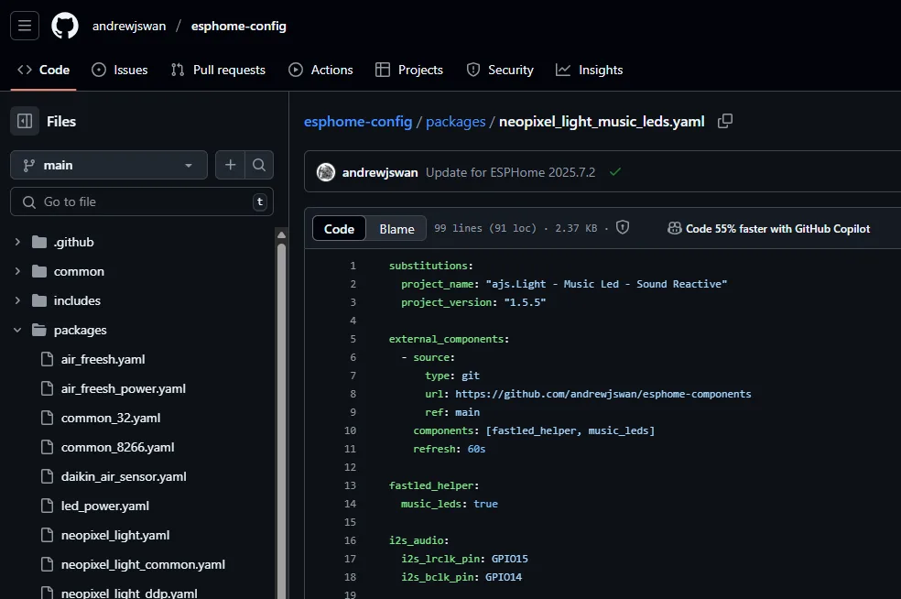View commit status green checkmark
Viewport: 901px width, 599px height.
pyautogui.click(x=614, y=172)
